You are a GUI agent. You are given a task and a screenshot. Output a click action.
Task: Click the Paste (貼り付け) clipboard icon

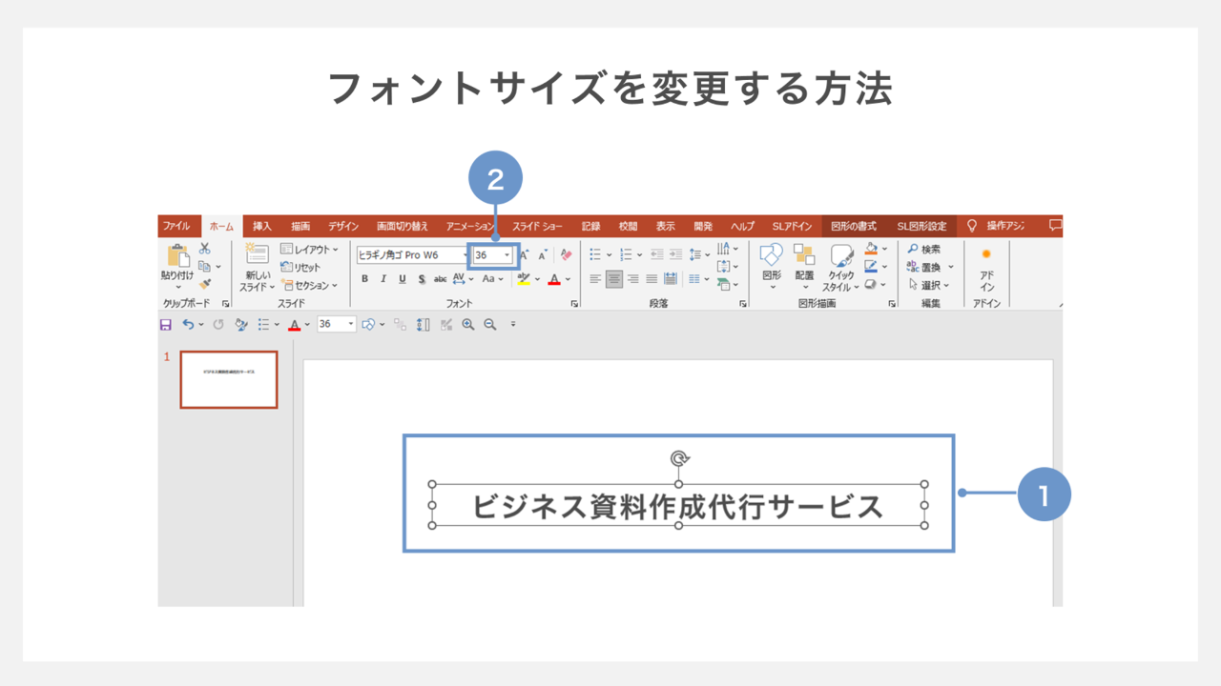pos(177,256)
